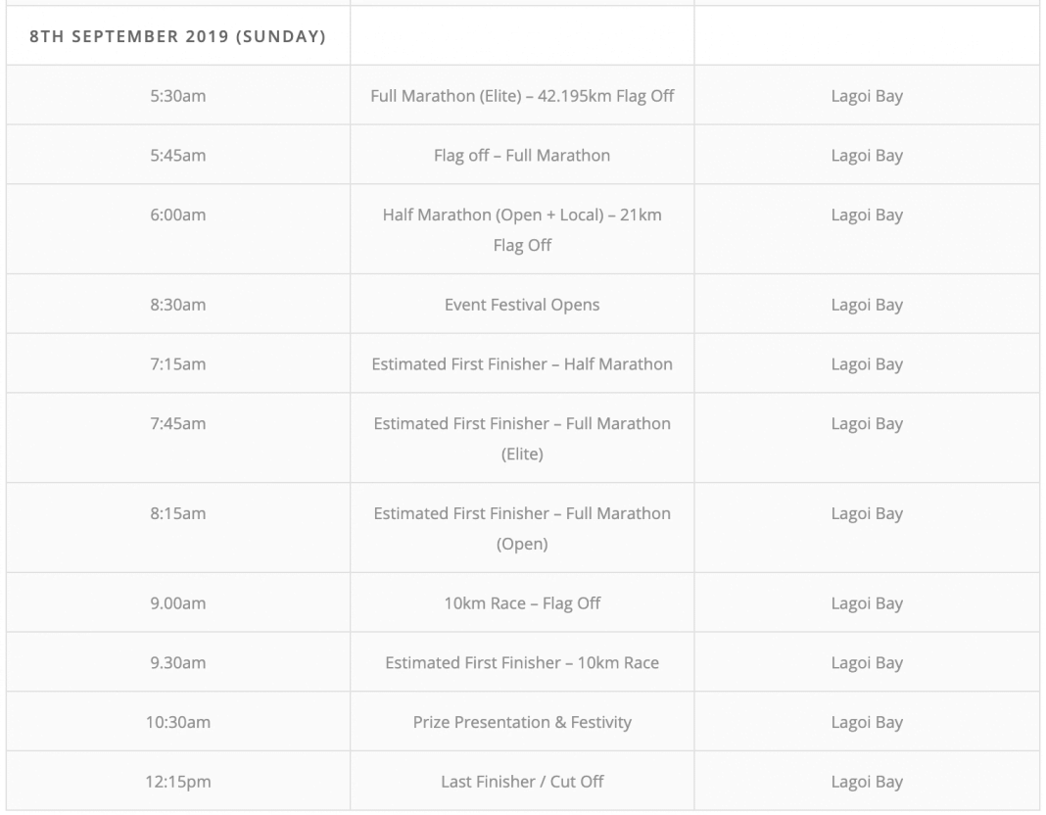Image resolution: width=1046 pixels, height=815 pixels.
Task: Select the 7:15am time cell
Action: [x=177, y=364]
